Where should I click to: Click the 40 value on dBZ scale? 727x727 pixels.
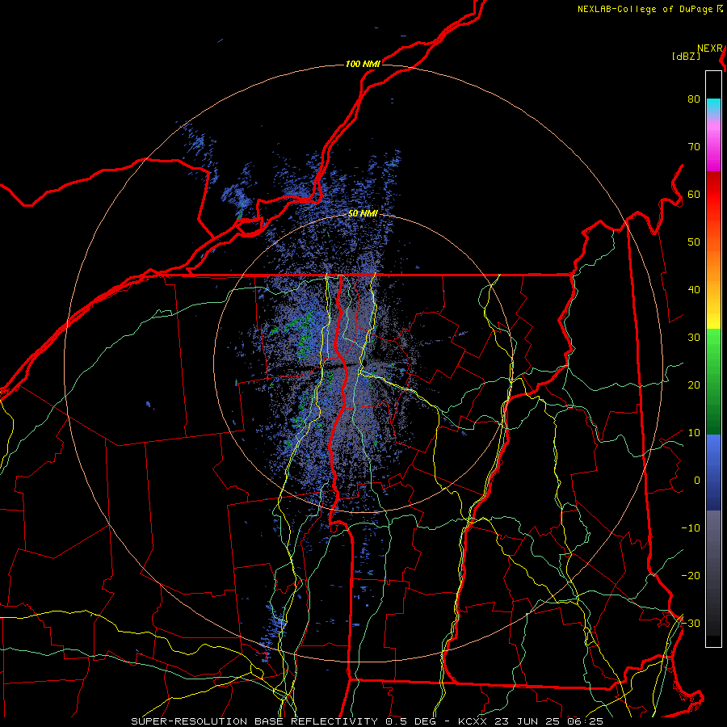click(694, 289)
